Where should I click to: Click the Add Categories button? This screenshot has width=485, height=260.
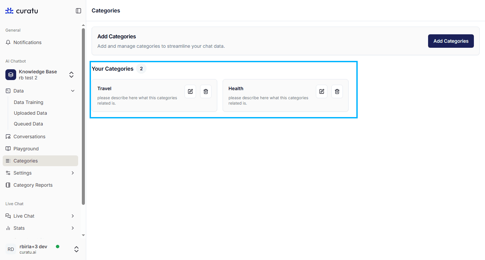451,41
